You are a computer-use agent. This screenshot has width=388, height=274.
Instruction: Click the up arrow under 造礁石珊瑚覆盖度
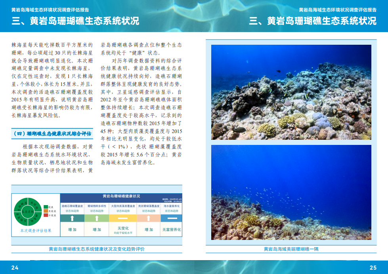click(x=72, y=218)
